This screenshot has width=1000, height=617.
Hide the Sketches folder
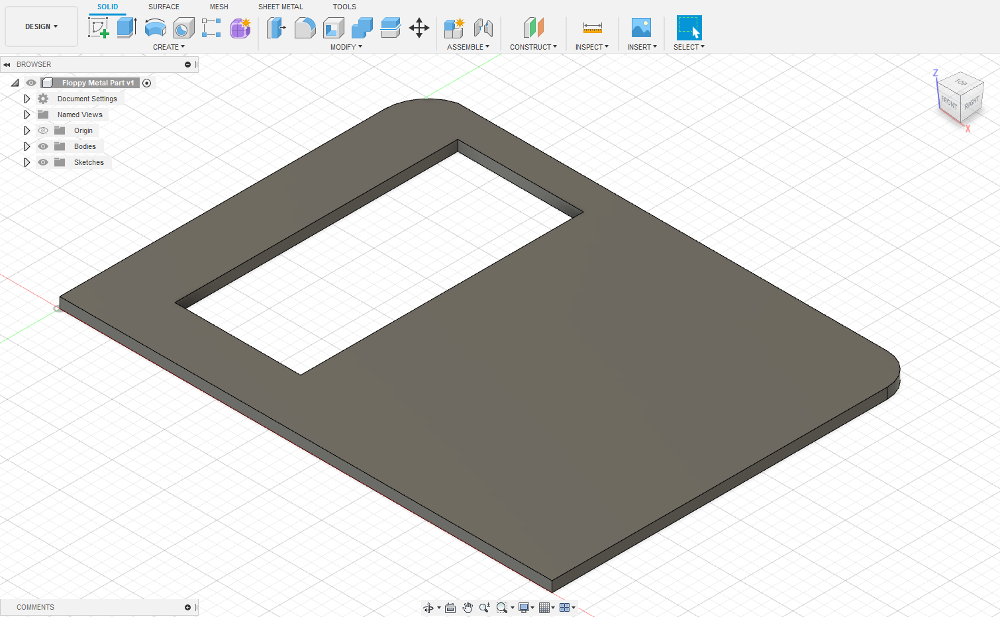pos(43,162)
